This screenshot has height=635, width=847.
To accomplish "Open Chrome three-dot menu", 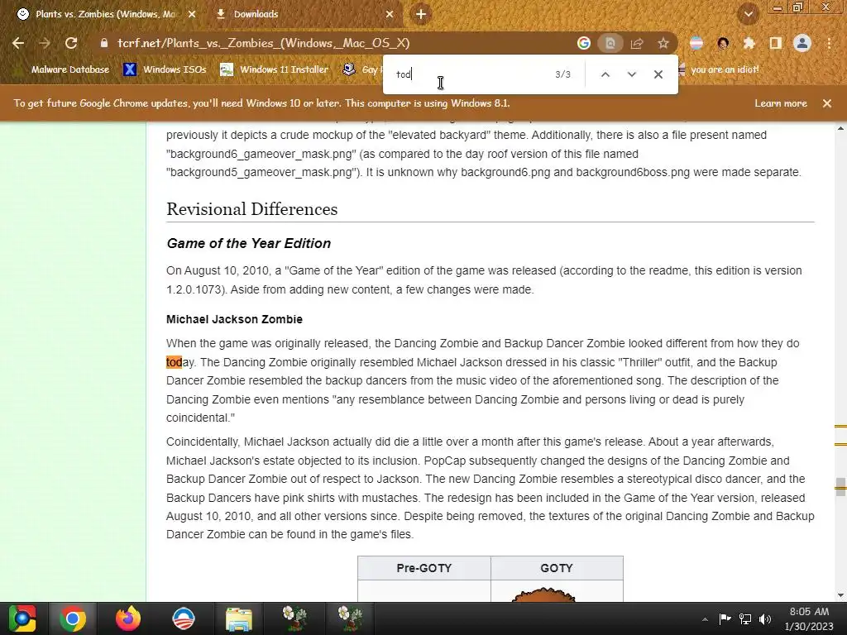I will coord(829,43).
